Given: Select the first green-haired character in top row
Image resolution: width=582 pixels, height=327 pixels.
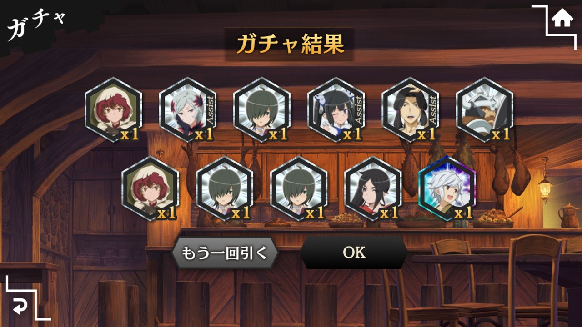Looking at the screenshot, I should coord(261,109).
